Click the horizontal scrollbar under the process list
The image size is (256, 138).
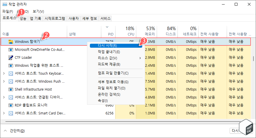122,121
